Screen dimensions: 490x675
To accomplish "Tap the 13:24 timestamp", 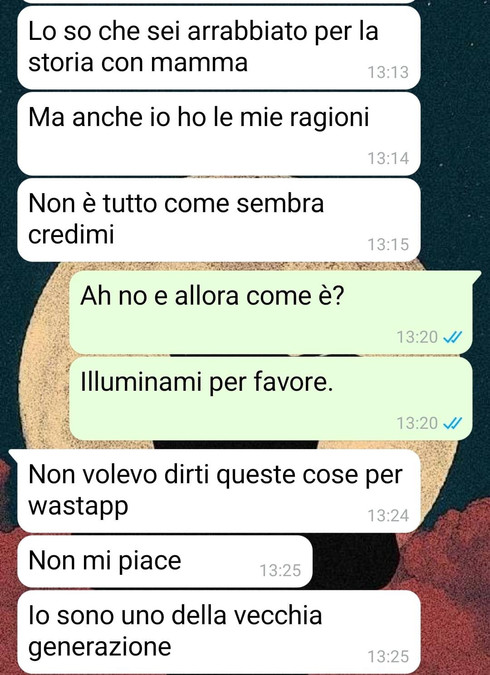I will pos(388,515).
